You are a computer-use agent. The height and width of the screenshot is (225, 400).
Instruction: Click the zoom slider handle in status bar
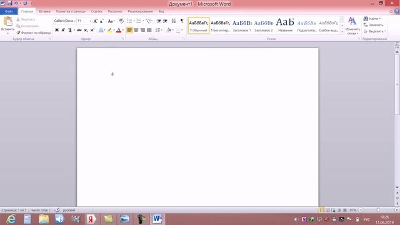378,210
